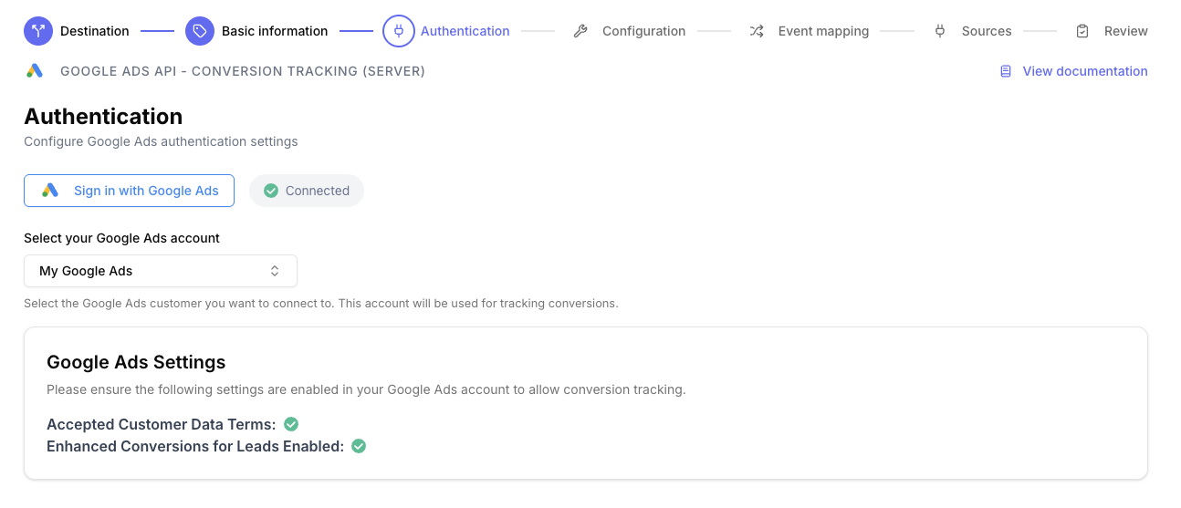The height and width of the screenshot is (508, 1181).
Task: Click the Event mapping shuffle icon
Action: click(x=757, y=31)
